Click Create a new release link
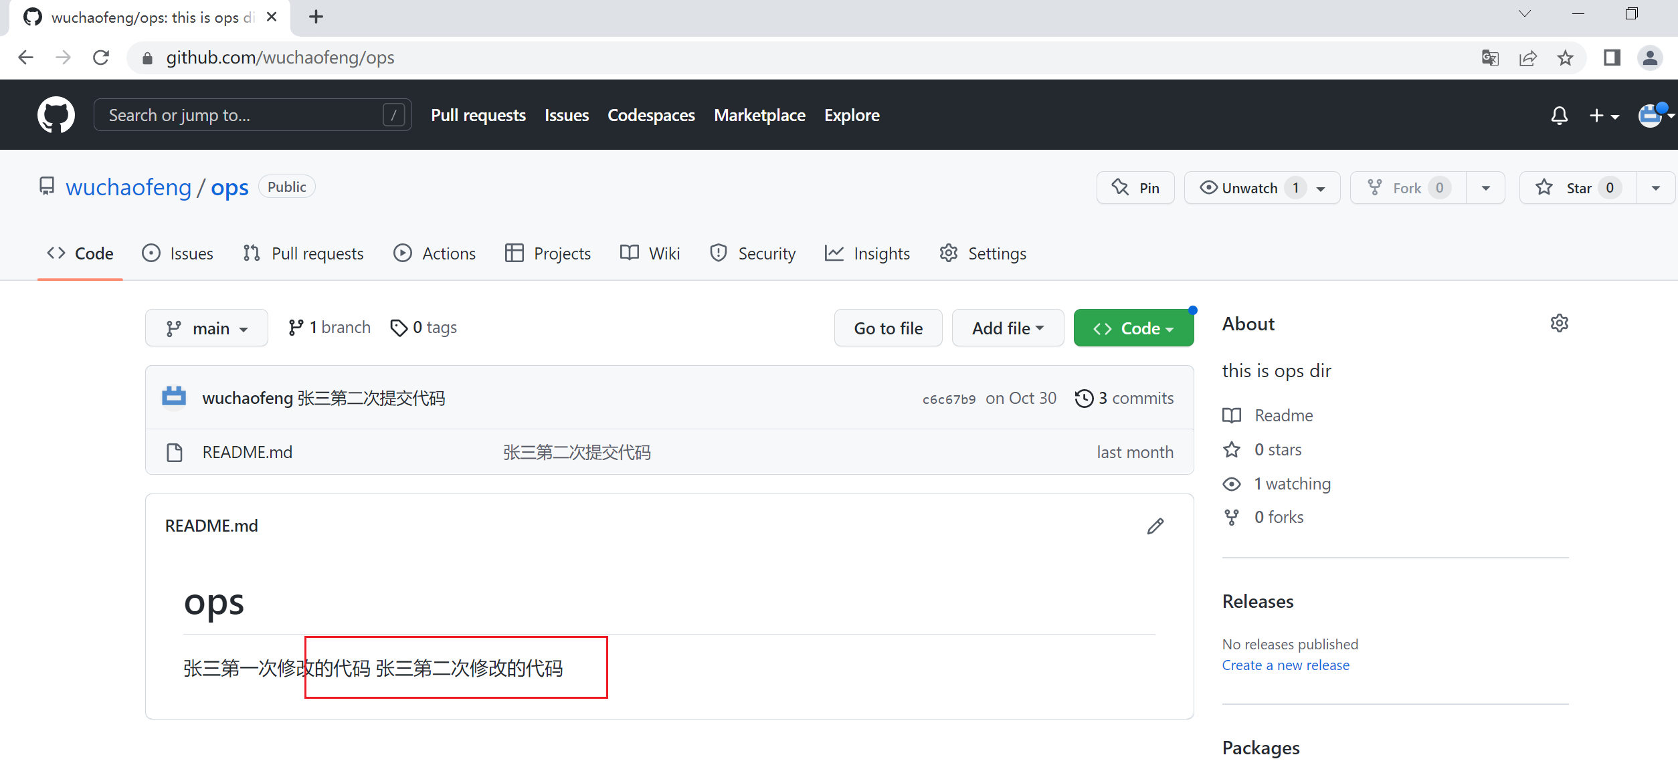Screen dimensions: 1678x763 tap(1285, 665)
